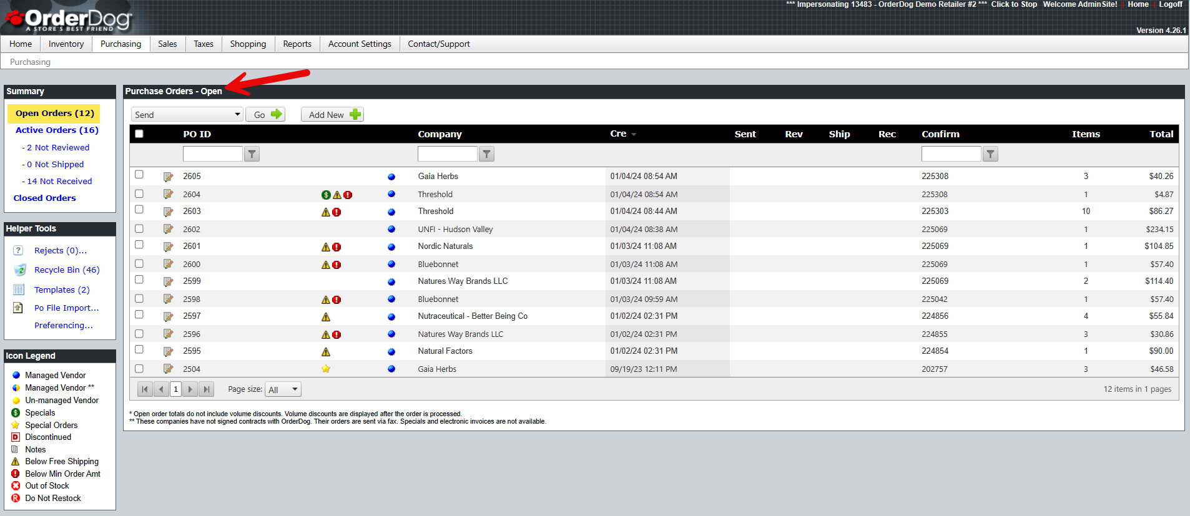Check the box for PO 2604
Screen dimensions: 1190x516
(x=139, y=194)
